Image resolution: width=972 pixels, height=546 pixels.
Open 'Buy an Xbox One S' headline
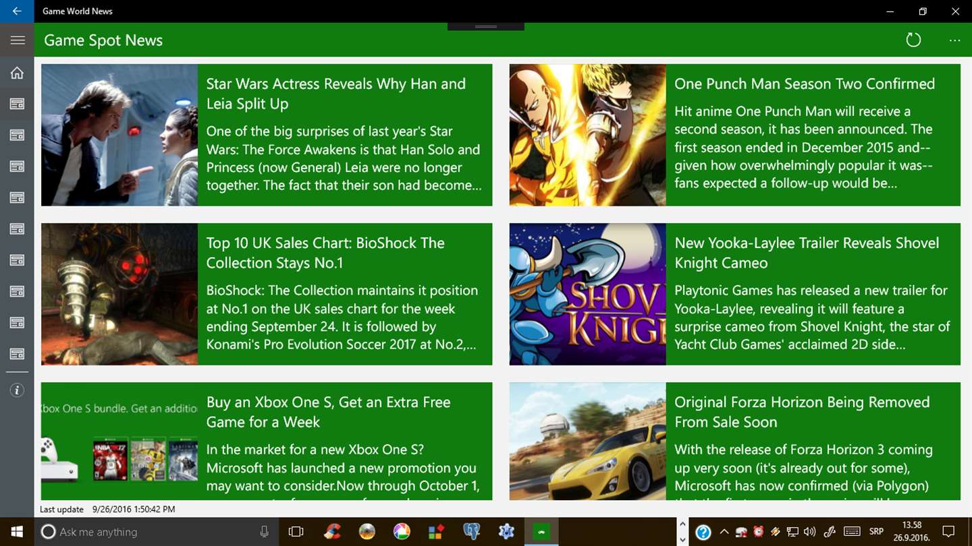pos(328,412)
